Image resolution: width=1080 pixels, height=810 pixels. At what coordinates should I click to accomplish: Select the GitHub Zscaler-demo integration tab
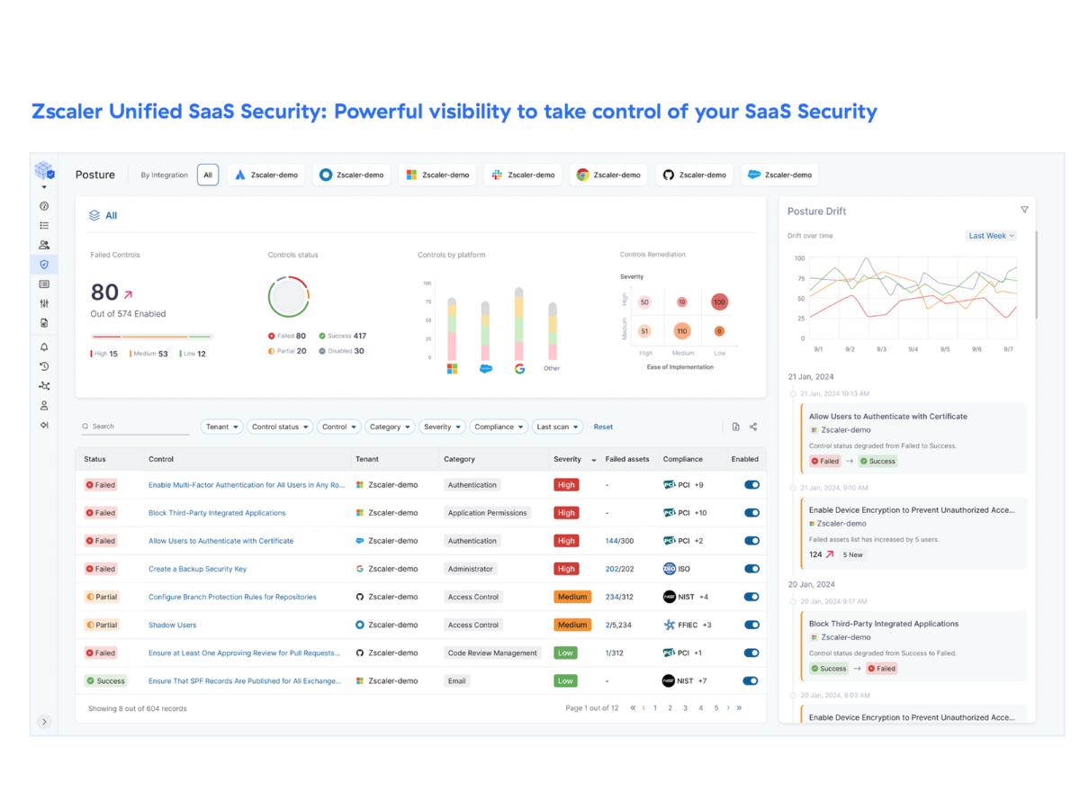pyautogui.click(x=695, y=175)
